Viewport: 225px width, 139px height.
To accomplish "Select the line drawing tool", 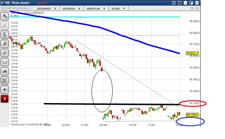I will pyautogui.click(x=5, y=25).
